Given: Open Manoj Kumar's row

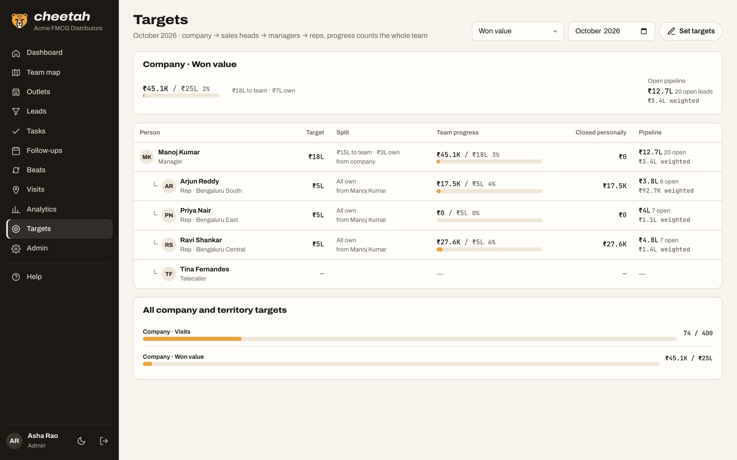Looking at the screenshot, I should tap(427, 157).
